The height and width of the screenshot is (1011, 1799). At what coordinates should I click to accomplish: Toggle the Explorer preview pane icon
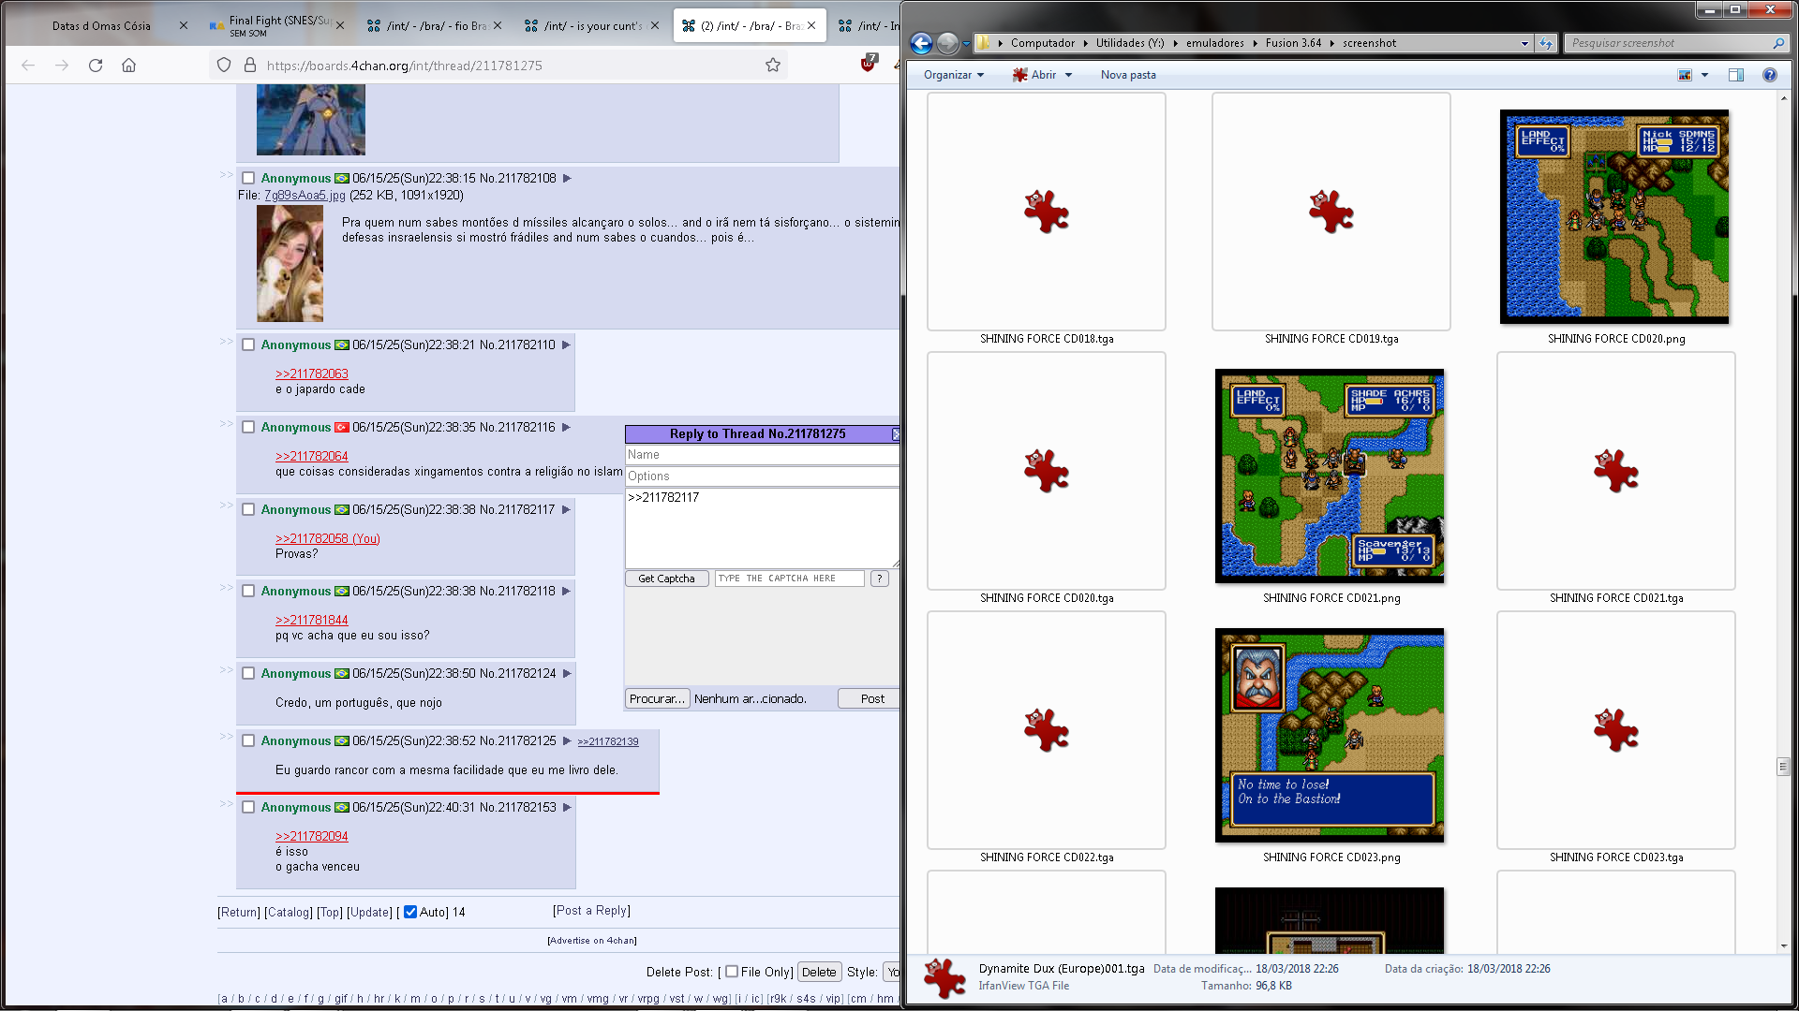click(1736, 75)
